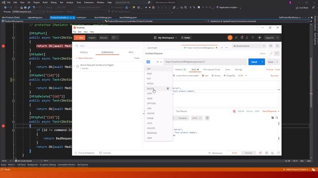318x178 pixels.
Task: Clear the method field with the X icon
Action: (158, 62)
